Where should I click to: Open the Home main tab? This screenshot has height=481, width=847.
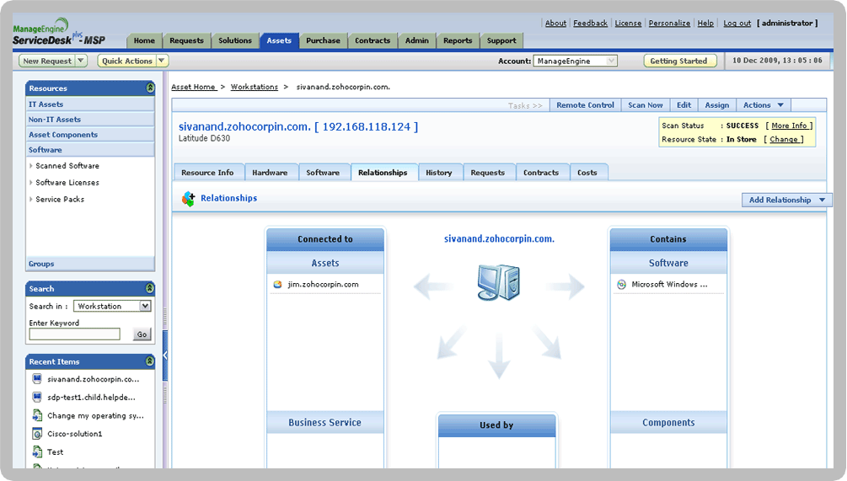(144, 40)
